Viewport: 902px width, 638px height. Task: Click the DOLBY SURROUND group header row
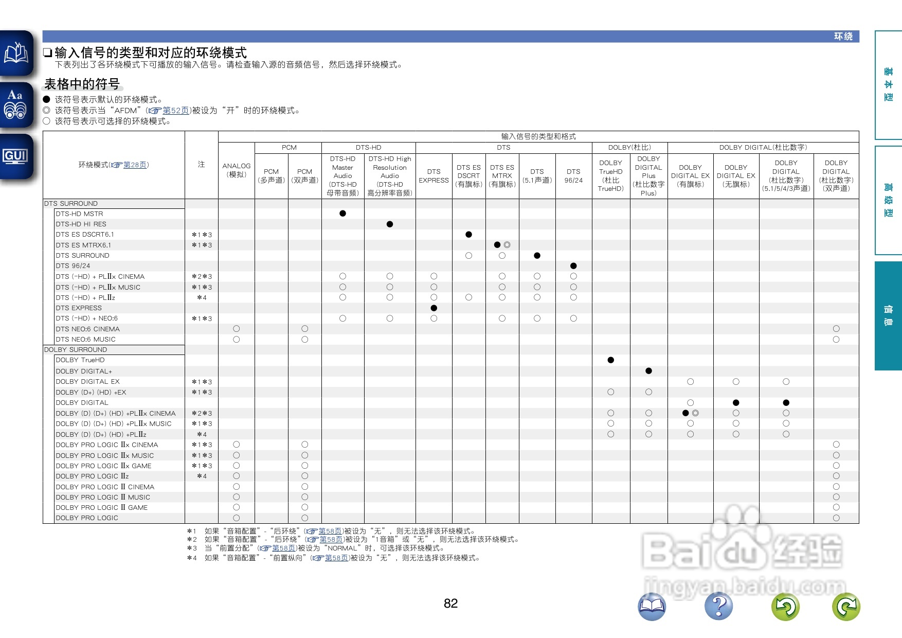click(114, 350)
